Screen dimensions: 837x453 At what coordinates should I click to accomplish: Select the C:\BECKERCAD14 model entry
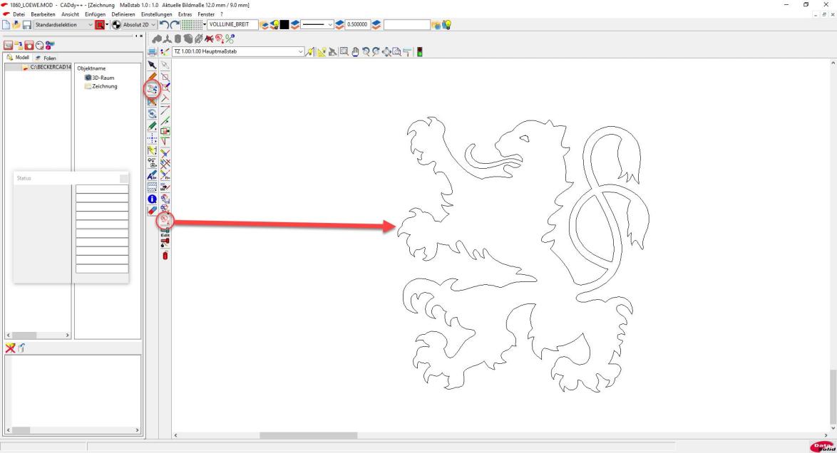pyautogui.click(x=47, y=67)
